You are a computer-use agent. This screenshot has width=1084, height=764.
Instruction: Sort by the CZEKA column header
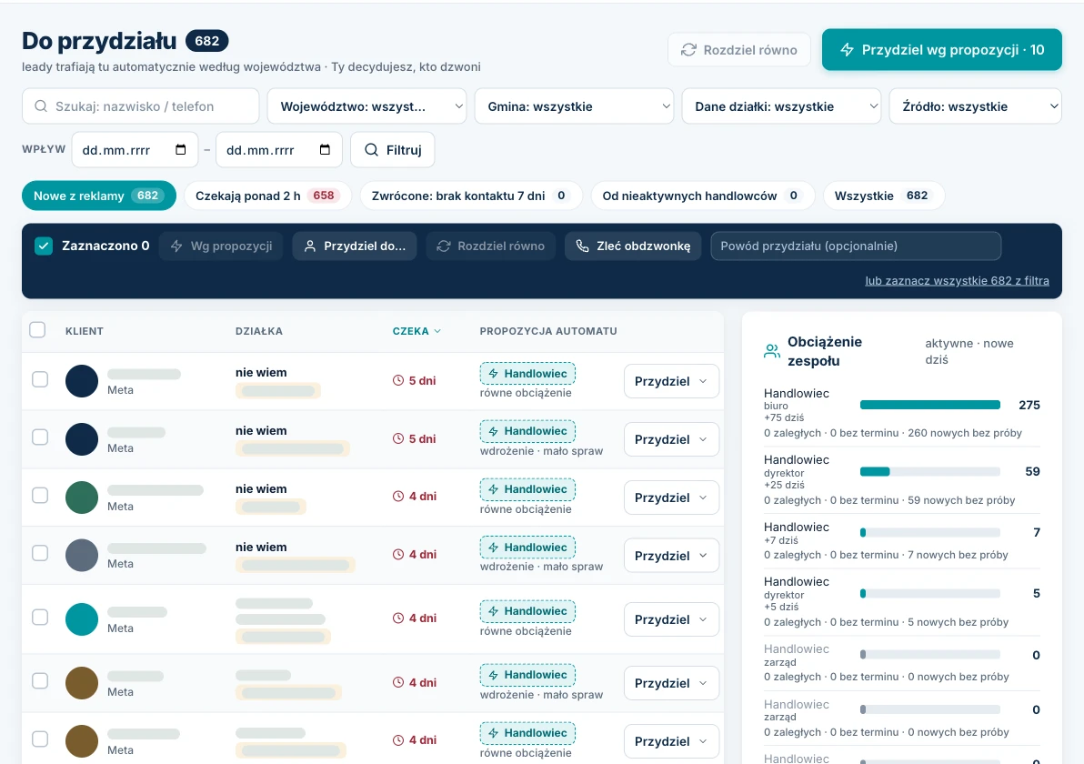(417, 331)
